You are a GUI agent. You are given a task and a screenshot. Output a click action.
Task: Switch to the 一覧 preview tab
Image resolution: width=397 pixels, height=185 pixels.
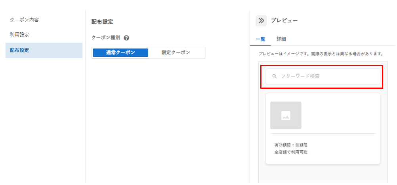click(x=261, y=39)
